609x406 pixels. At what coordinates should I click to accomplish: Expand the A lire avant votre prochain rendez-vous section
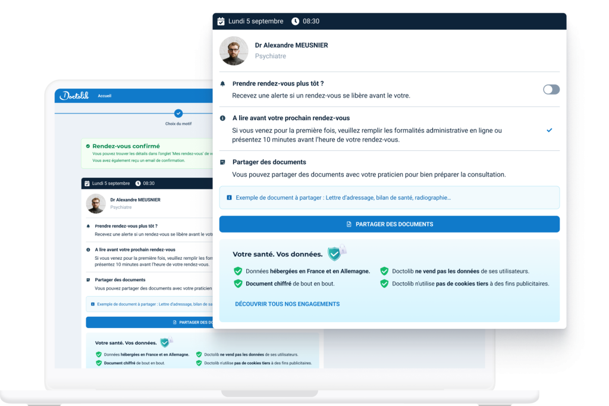[291, 118]
